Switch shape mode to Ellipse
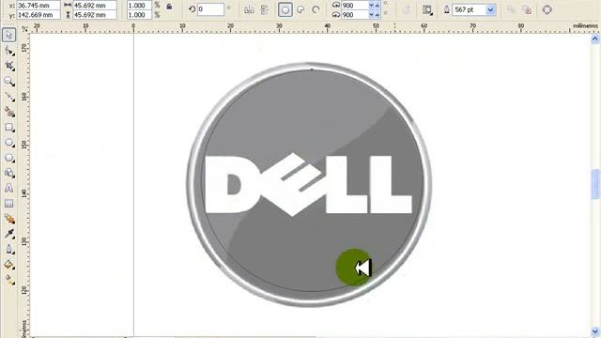This screenshot has width=601, height=338. [285, 9]
